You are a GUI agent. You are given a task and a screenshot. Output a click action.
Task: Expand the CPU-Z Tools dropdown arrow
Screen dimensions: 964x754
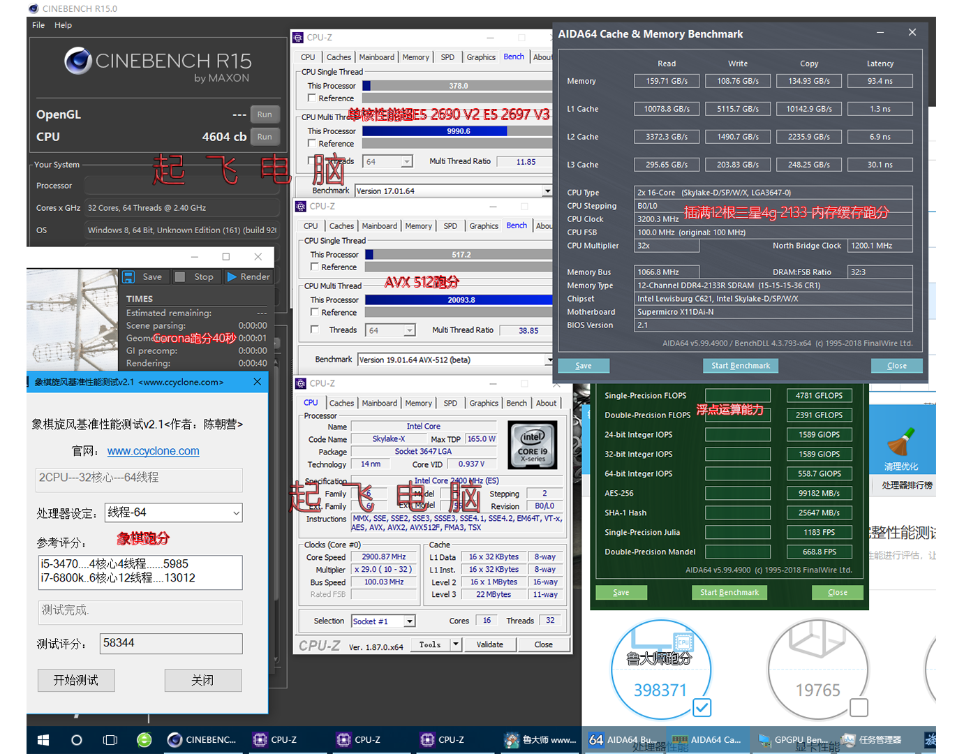pyautogui.click(x=456, y=644)
